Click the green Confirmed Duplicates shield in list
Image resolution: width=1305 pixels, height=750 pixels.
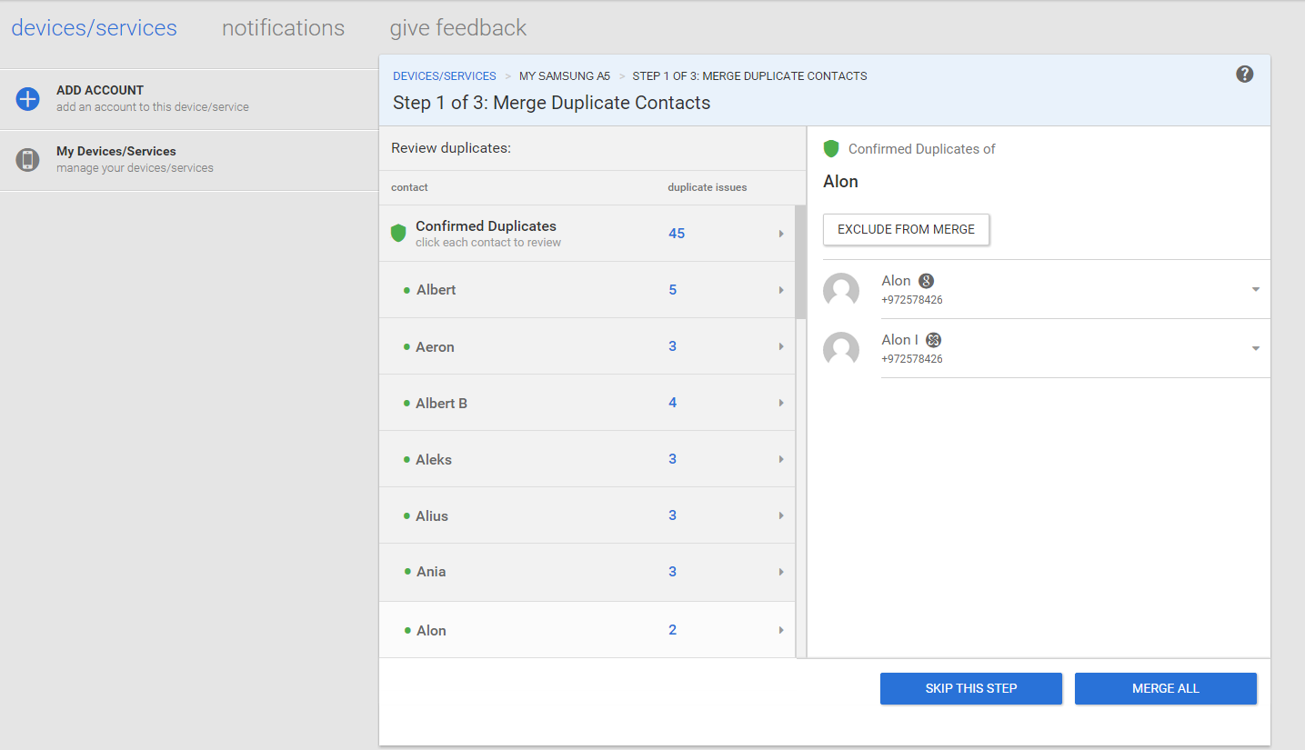(x=398, y=234)
